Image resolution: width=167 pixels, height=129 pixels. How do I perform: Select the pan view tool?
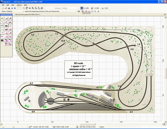[x=30, y=8]
